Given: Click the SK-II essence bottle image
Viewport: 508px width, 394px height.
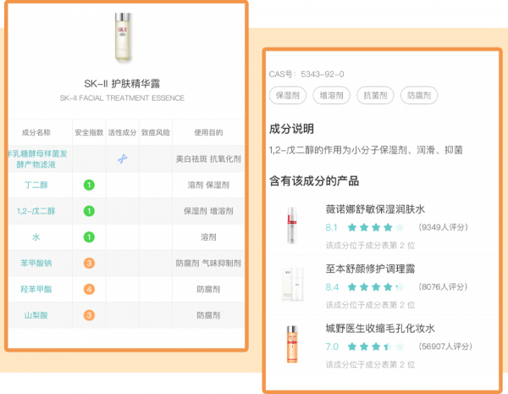Looking at the screenshot, I should [123, 36].
